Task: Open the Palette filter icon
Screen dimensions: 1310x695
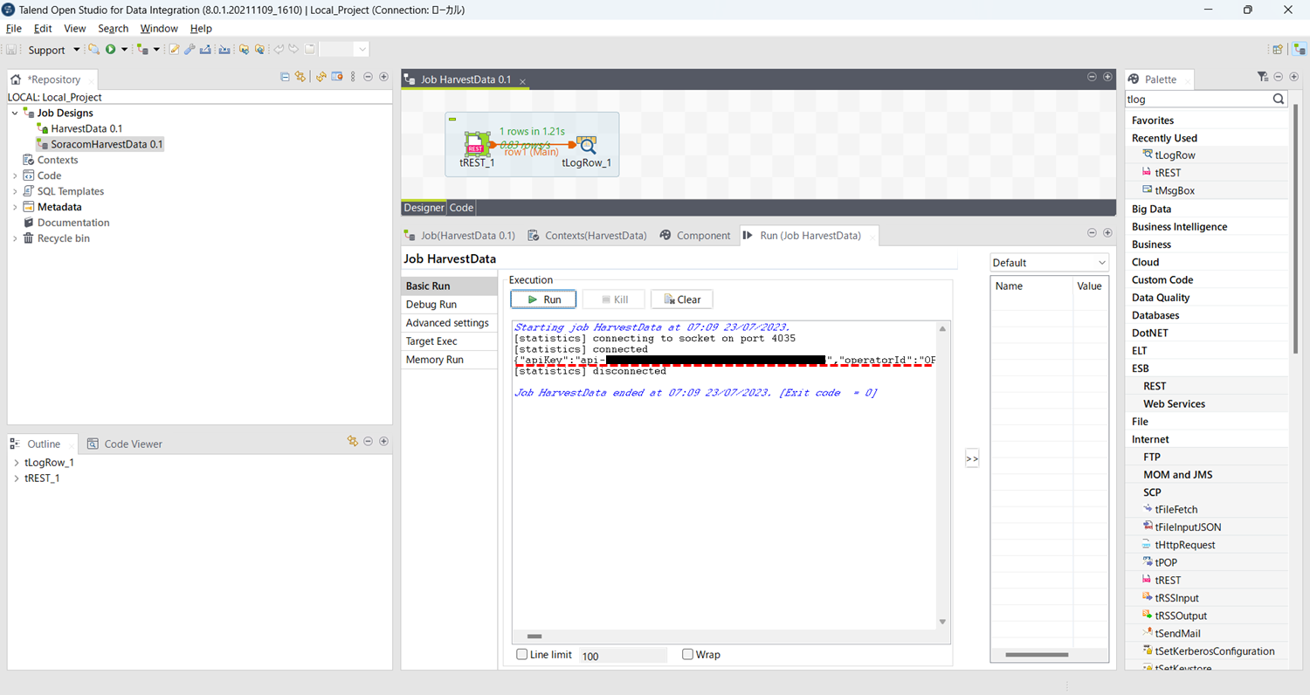Action: [1262, 77]
